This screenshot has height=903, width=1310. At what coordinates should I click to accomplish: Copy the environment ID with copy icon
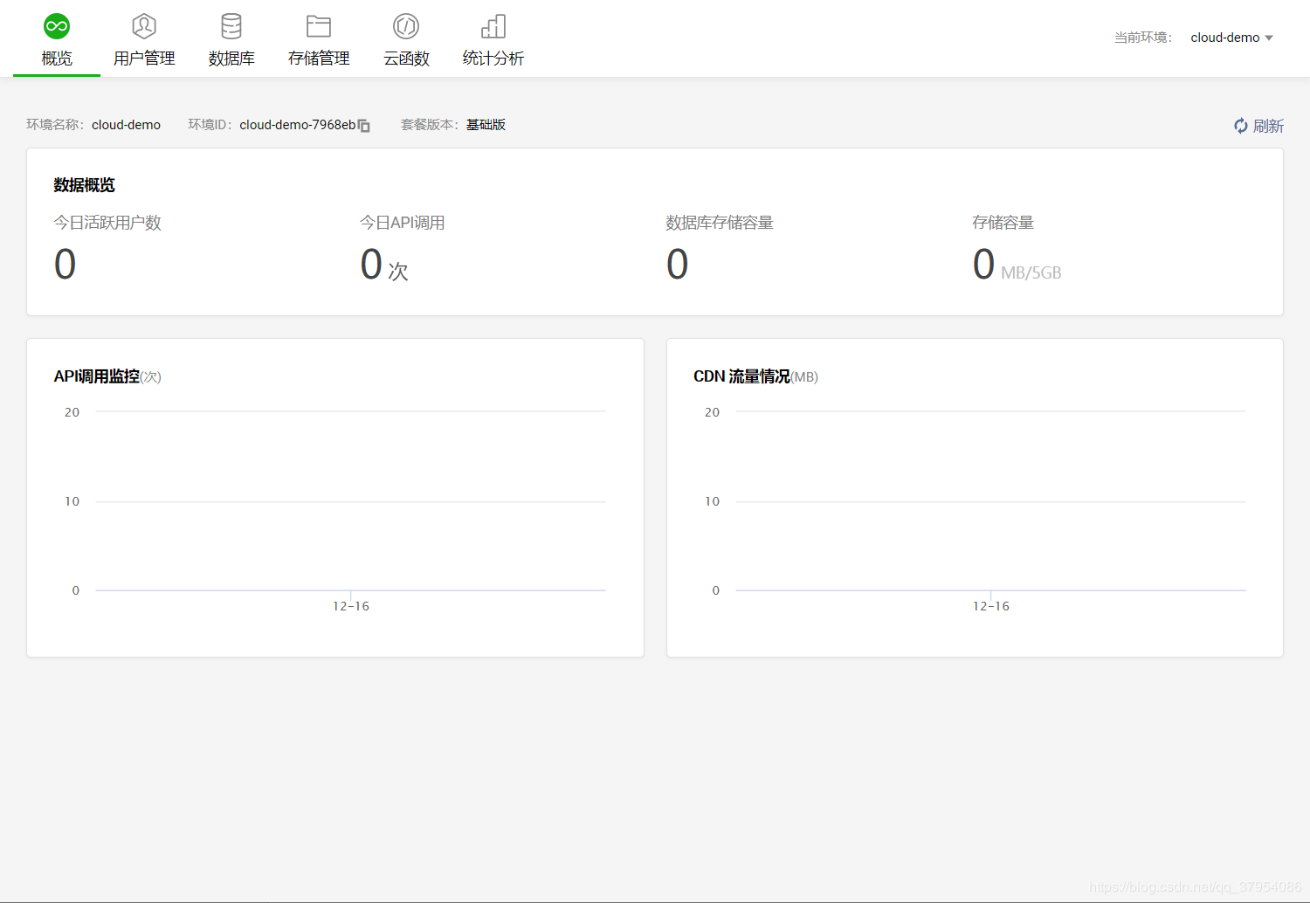click(364, 126)
